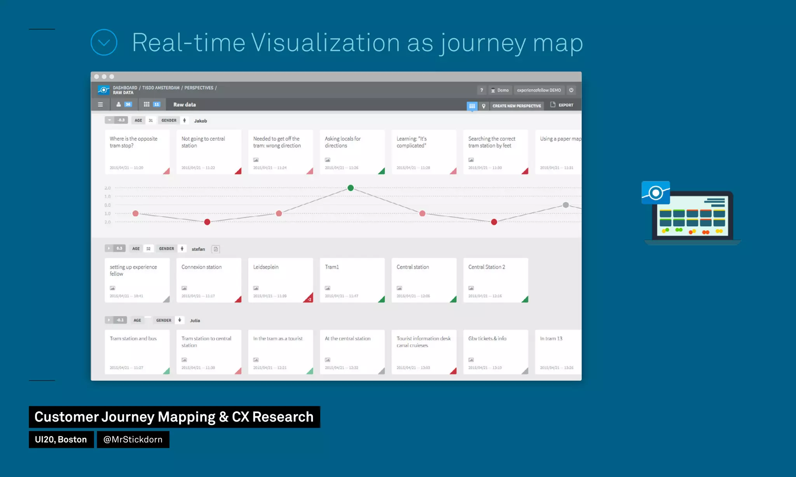Click image icon on 'Needed to get off' card
The height and width of the screenshot is (477, 796).
tap(256, 160)
